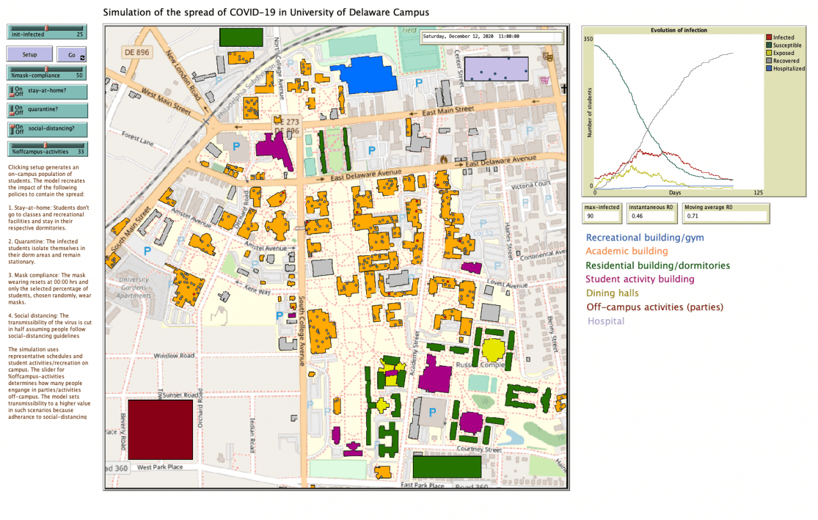Click the "Number of students" axis label
Image resolution: width=818 pixels, height=520 pixels.
click(590, 114)
